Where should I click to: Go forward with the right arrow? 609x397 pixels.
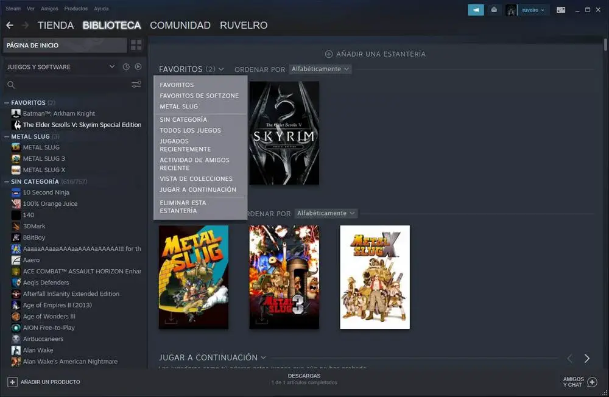click(x=25, y=25)
